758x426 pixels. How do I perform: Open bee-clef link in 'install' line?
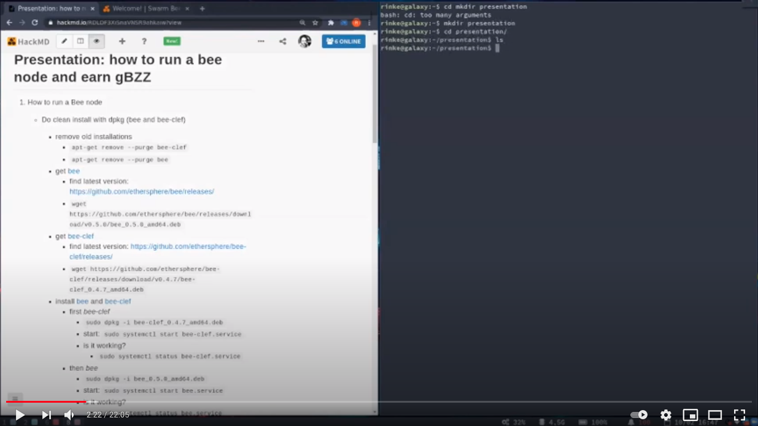(x=118, y=302)
